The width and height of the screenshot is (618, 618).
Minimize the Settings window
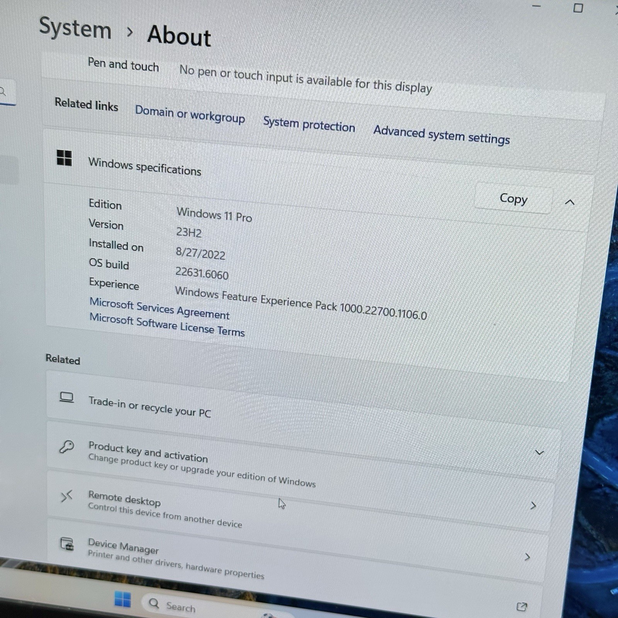536,6
